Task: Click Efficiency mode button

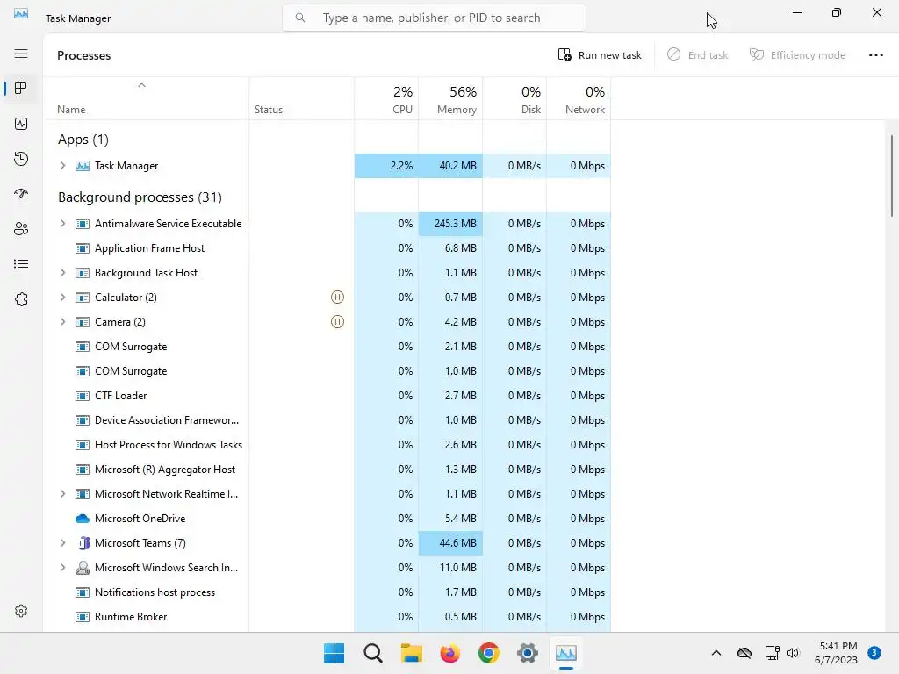Action: click(797, 55)
